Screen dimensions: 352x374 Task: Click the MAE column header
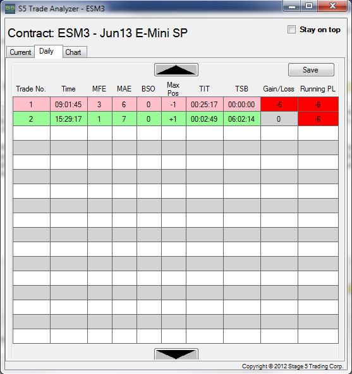[x=124, y=89]
